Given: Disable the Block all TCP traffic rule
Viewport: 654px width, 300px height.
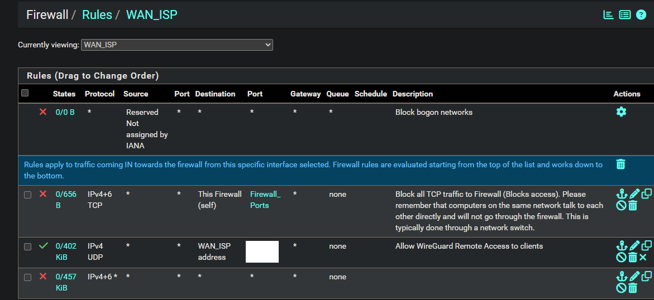Looking at the screenshot, I should 621,205.
